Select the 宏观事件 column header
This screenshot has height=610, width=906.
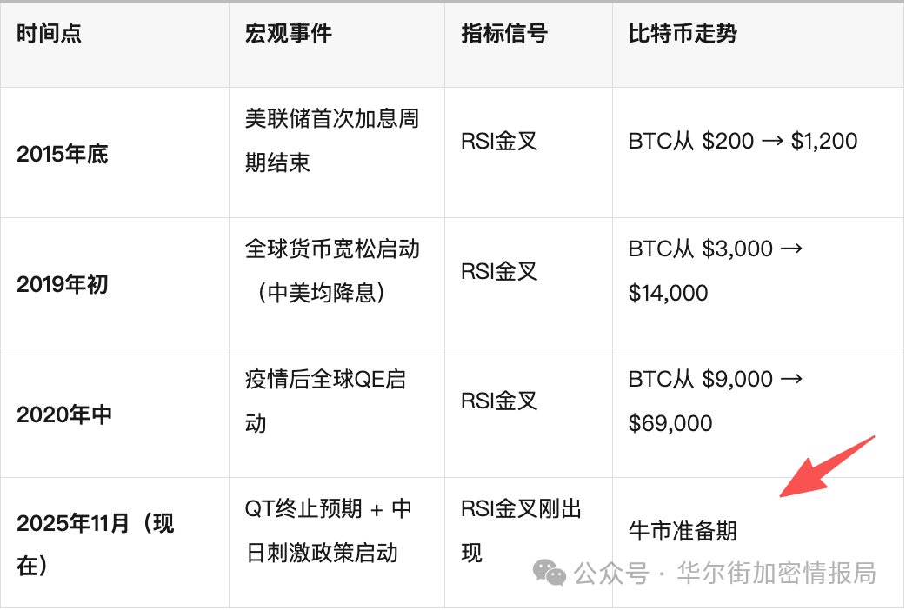(x=289, y=34)
